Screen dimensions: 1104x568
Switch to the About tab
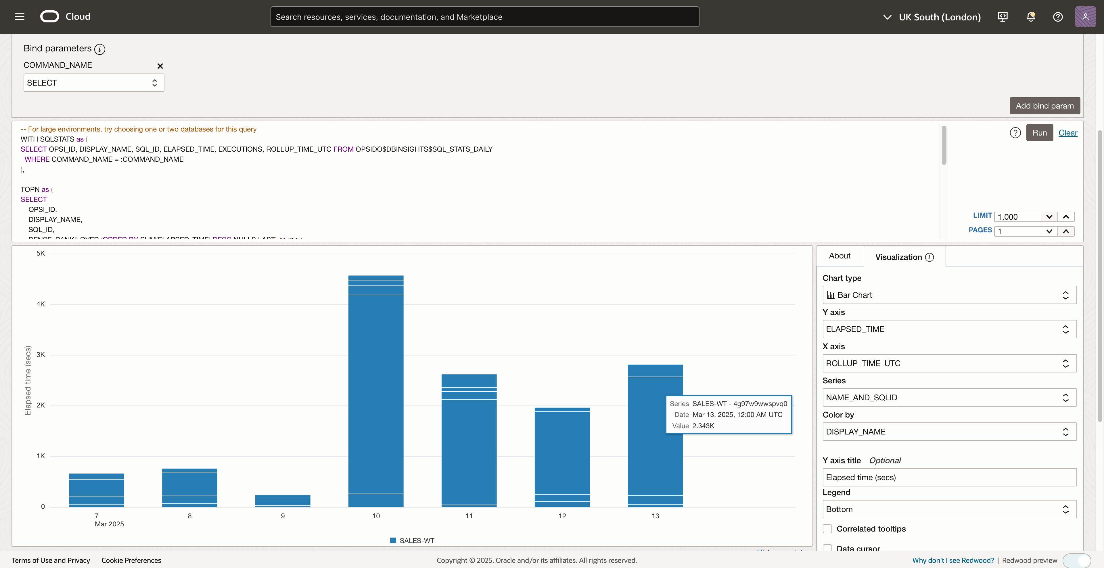pyautogui.click(x=839, y=256)
